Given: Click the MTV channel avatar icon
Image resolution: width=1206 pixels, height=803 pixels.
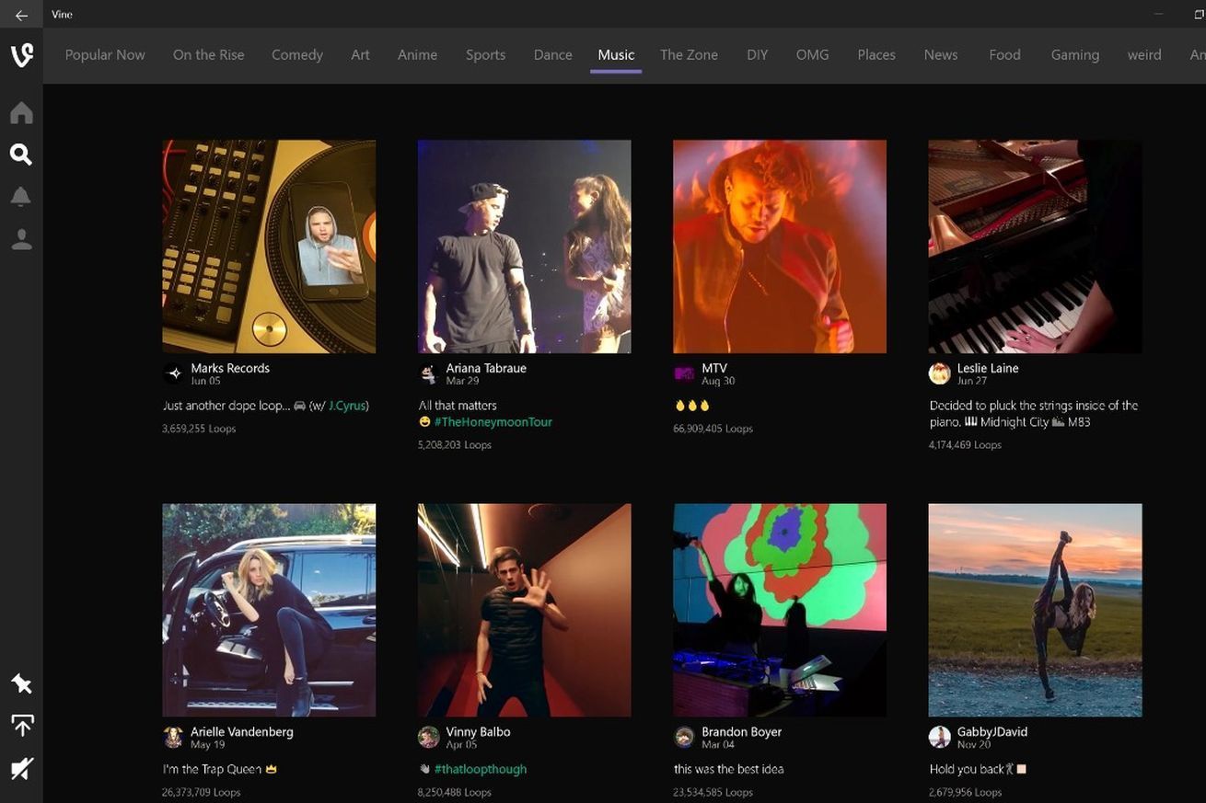Looking at the screenshot, I should tap(684, 373).
